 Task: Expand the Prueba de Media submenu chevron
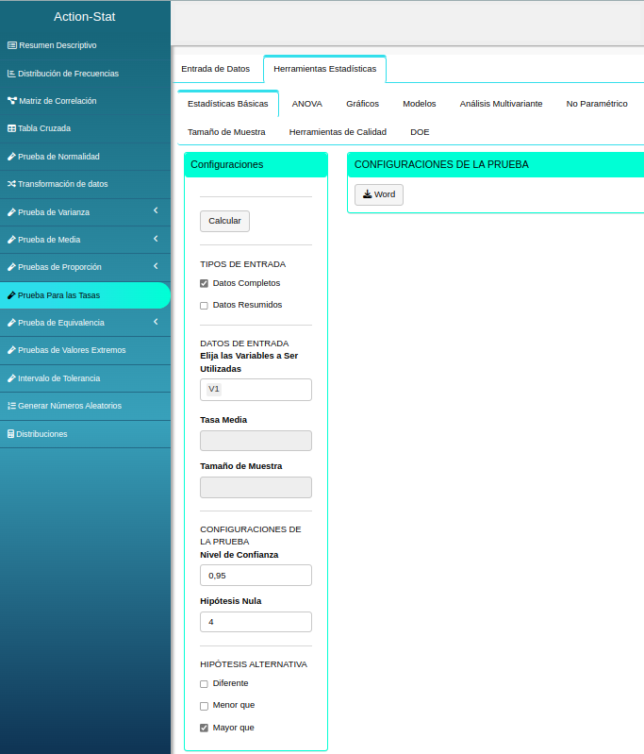pos(156,239)
